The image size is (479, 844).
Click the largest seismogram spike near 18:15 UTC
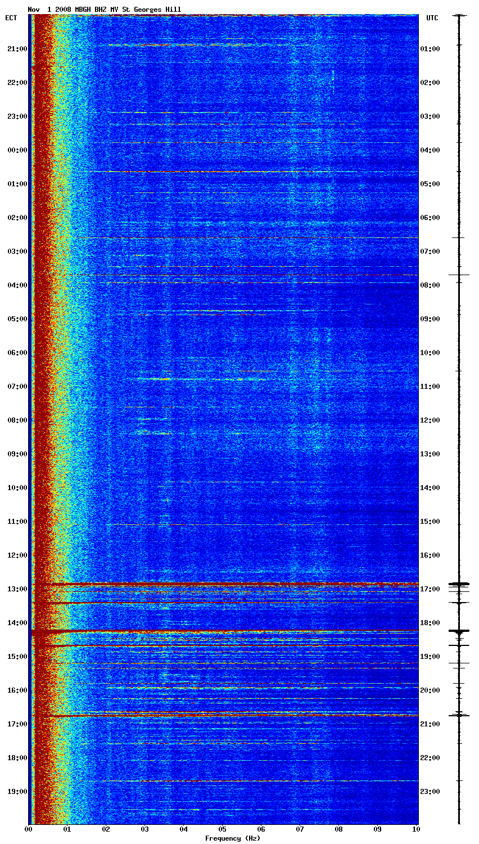[459, 631]
